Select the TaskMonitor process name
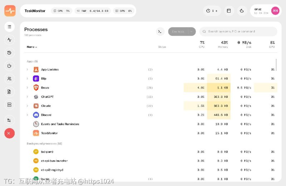 [49, 133]
